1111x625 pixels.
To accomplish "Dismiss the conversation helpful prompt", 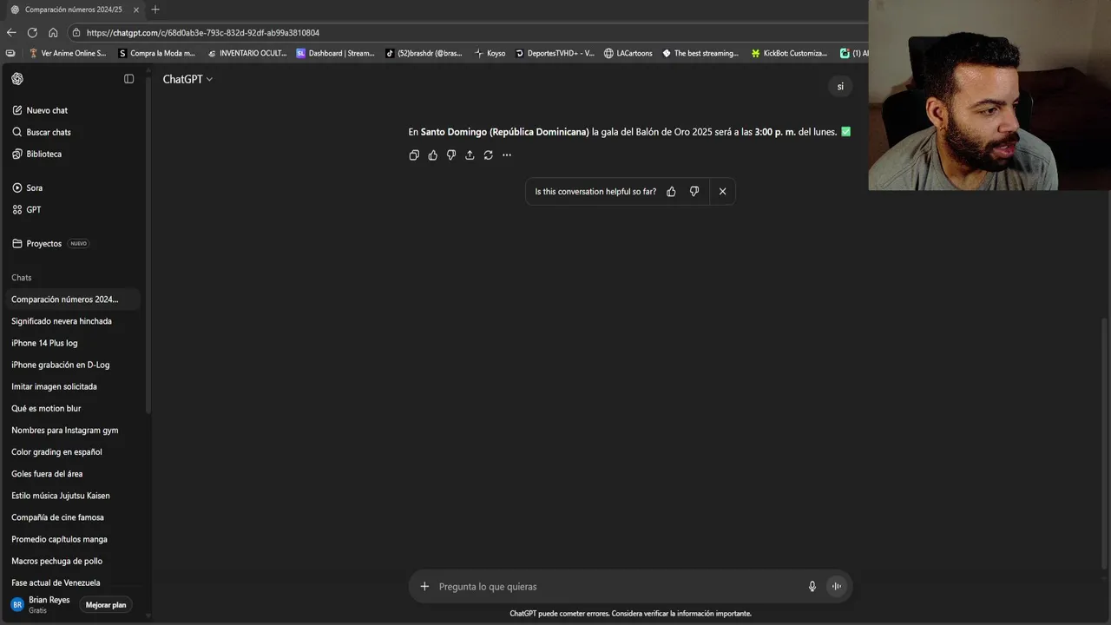I will 722,192.
